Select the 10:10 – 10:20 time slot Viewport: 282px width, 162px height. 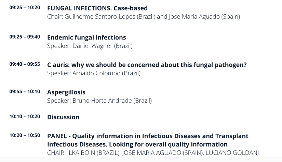[x=25, y=116]
